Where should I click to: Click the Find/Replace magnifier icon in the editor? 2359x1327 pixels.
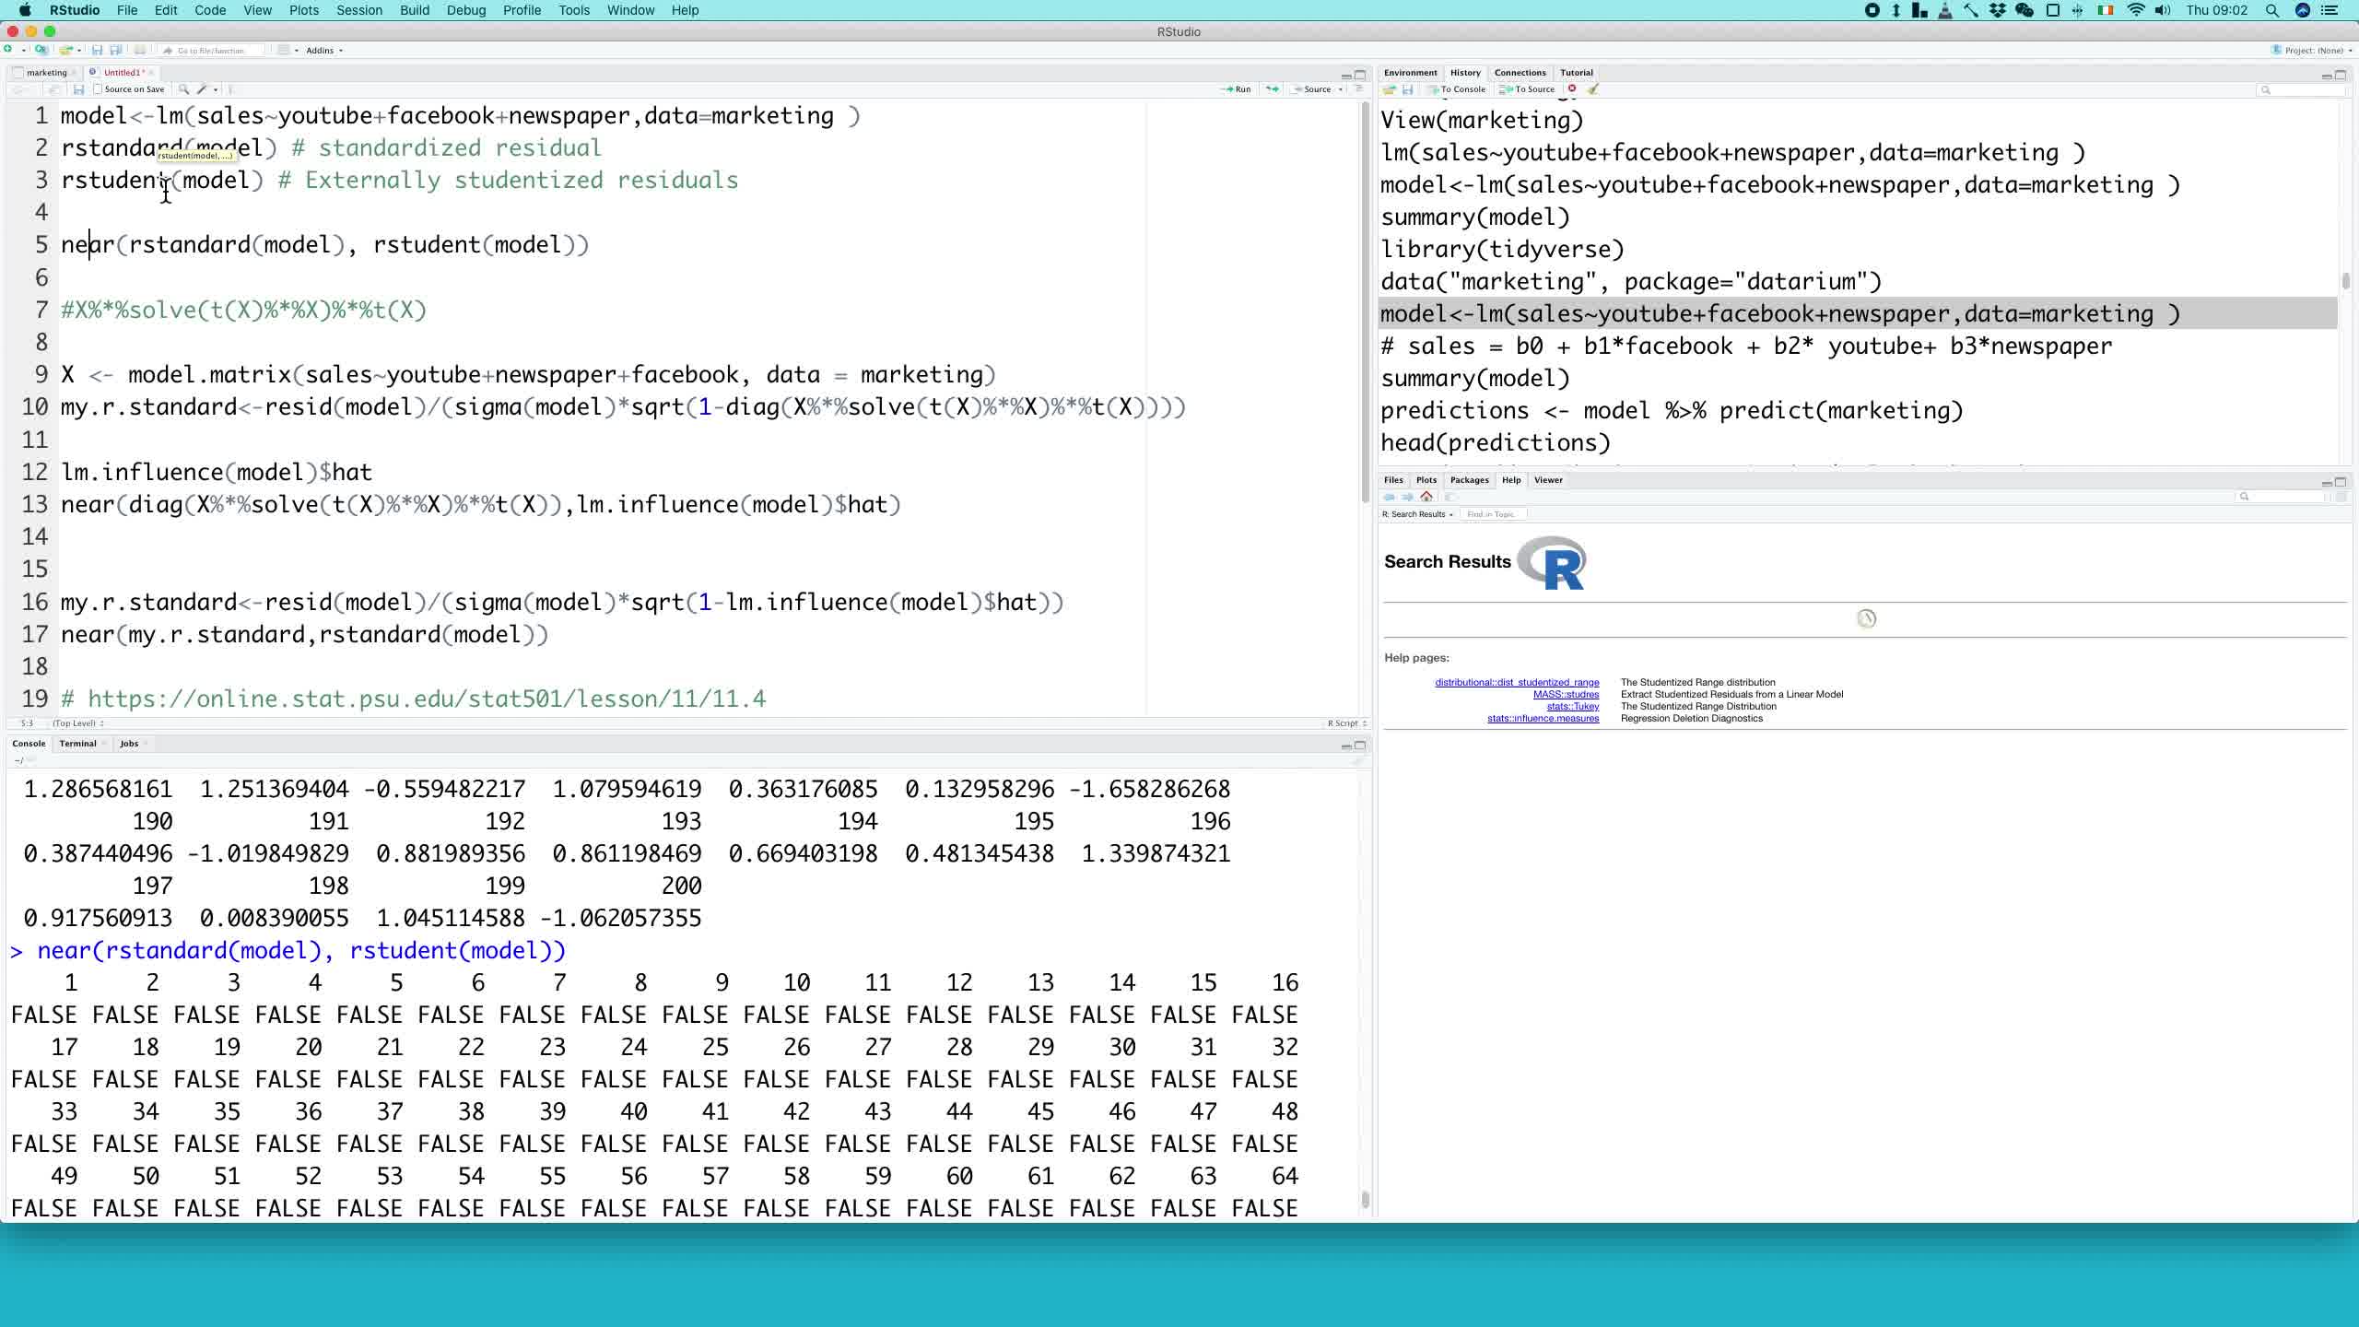click(x=183, y=89)
